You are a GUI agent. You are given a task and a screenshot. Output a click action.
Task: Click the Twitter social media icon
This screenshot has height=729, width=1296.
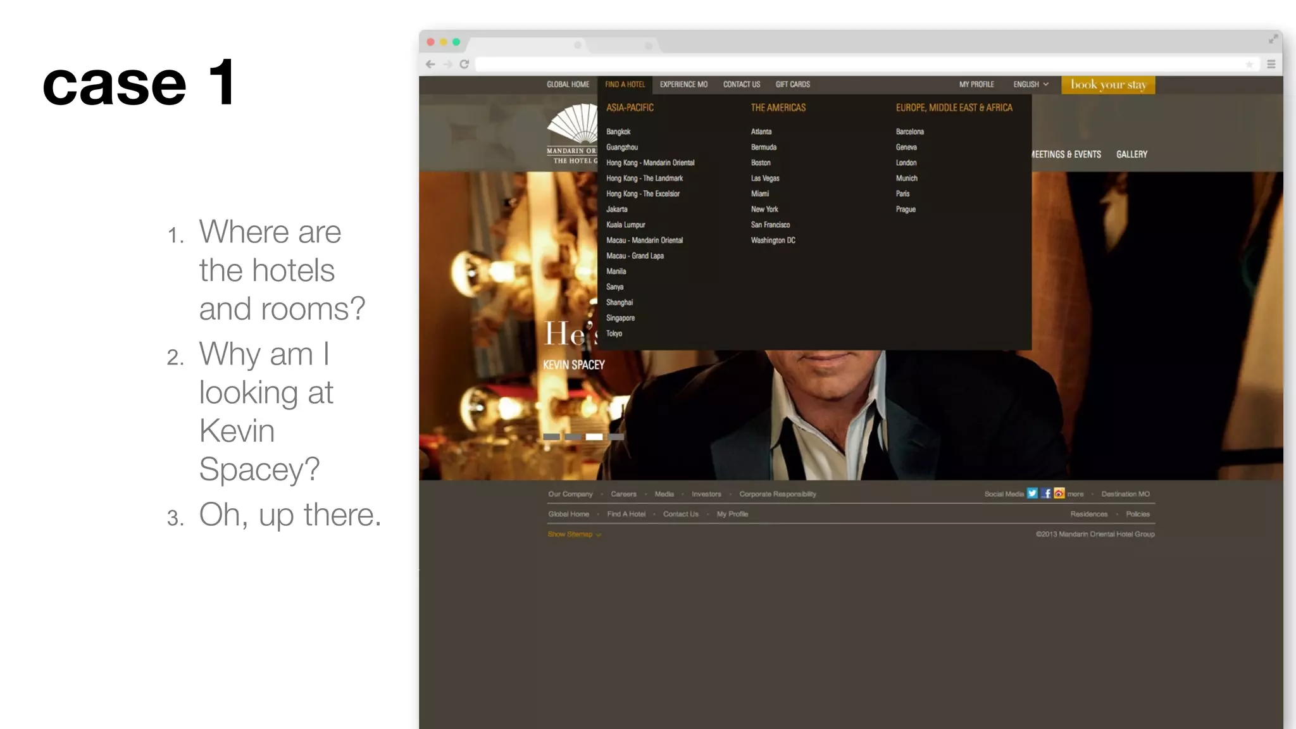[x=1032, y=494]
